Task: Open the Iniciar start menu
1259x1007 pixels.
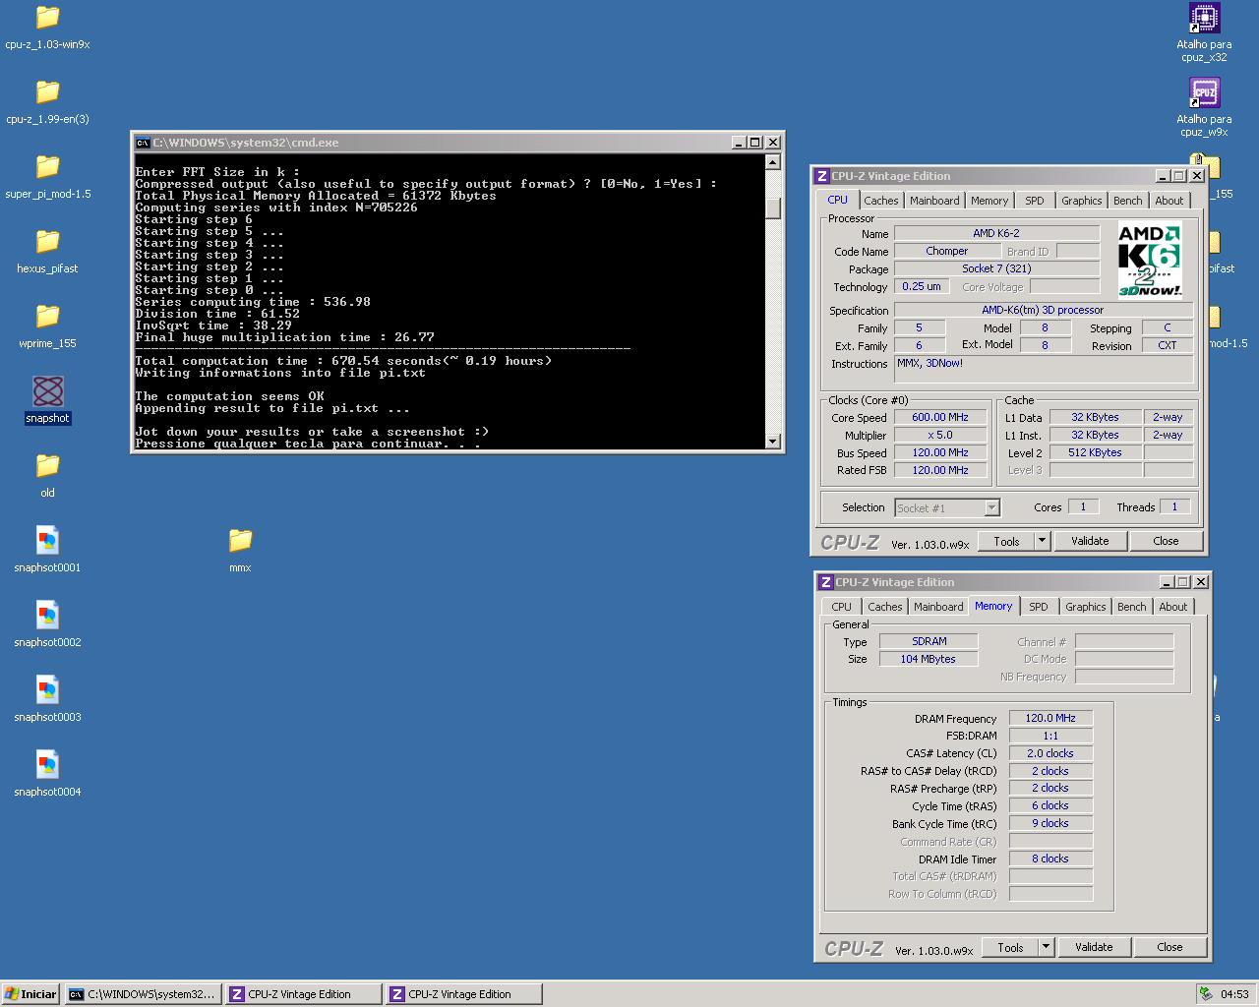Action: (x=30, y=994)
